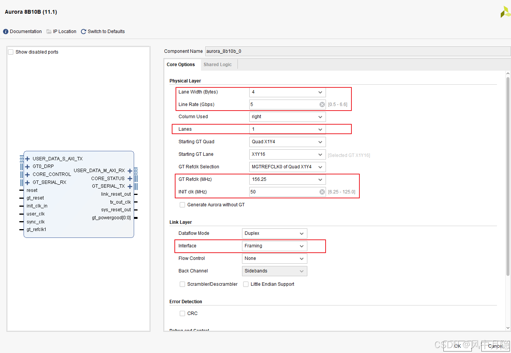Switch to the Shared Logic tab
Image resolution: width=511 pixels, height=353 pixels.
(218, 65)
